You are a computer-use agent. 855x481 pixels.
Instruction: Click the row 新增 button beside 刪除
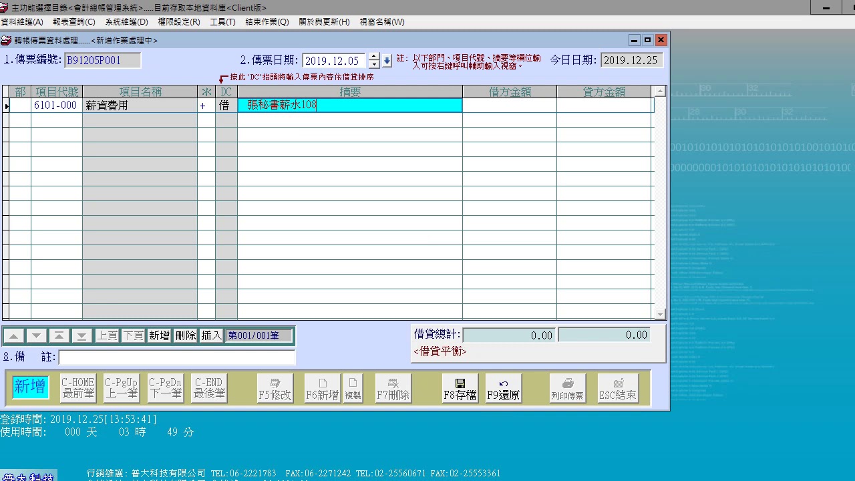(159, 335)
